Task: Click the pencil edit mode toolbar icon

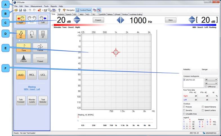Action: [46, 10]
